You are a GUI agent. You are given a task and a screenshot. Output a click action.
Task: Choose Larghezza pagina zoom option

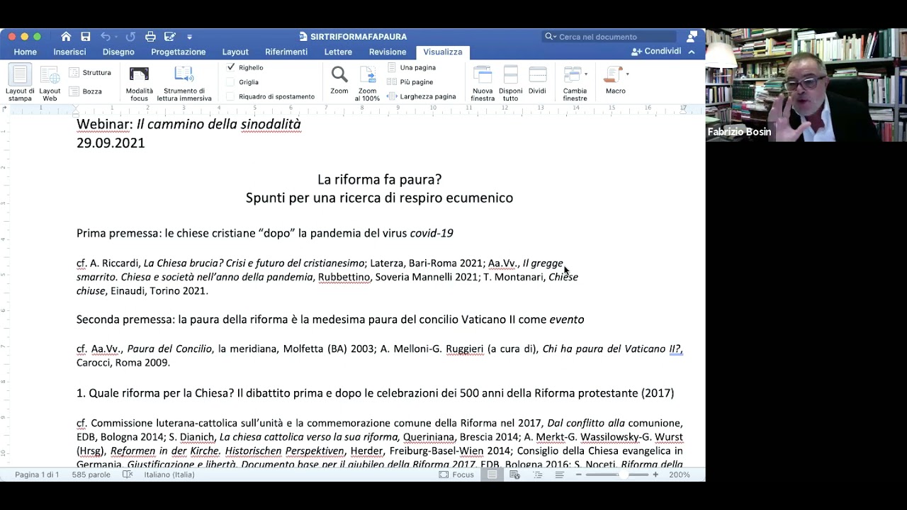click(422, 96)
